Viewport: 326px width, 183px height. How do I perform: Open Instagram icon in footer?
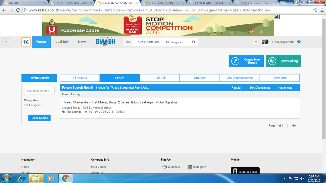pos(190,167)
